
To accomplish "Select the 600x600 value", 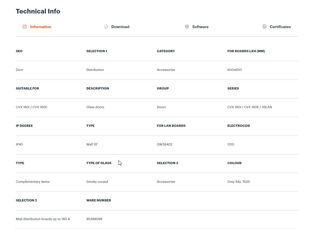I will [234, 70].
